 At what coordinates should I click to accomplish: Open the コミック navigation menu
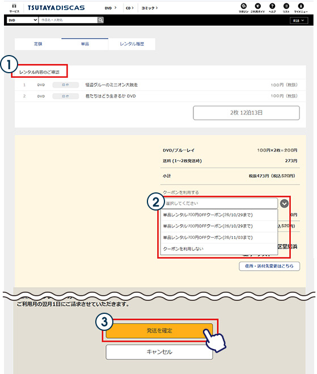[150, 8]
